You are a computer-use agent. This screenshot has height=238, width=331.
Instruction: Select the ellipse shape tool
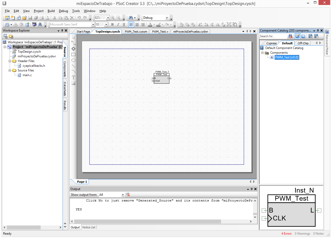tap(73, 60)
